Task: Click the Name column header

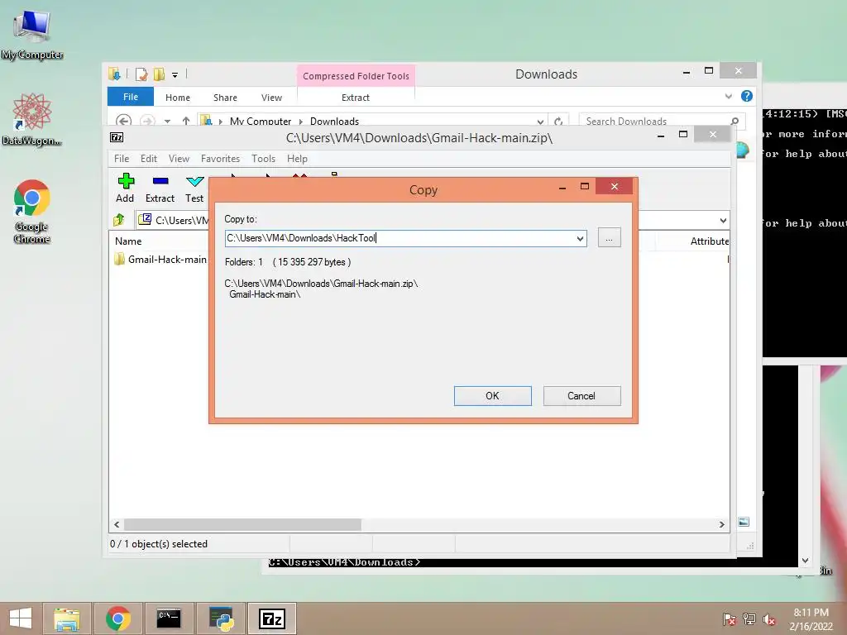Action: click(x=128, y=241)
